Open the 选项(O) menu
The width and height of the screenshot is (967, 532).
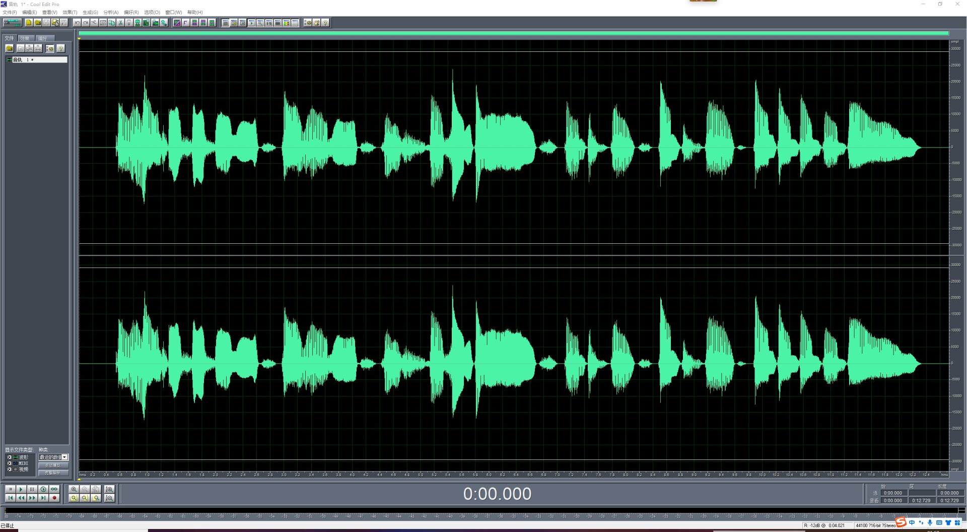(x=152, y=12)
